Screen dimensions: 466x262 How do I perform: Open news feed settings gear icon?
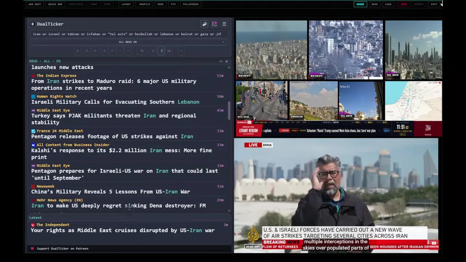(226, 61)
